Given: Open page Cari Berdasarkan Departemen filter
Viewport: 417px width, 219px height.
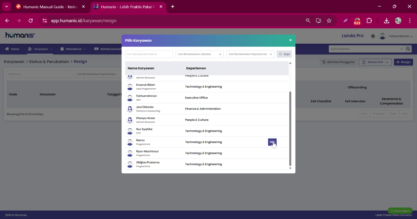Looking at the screenshot, I should tap(98, 74).
